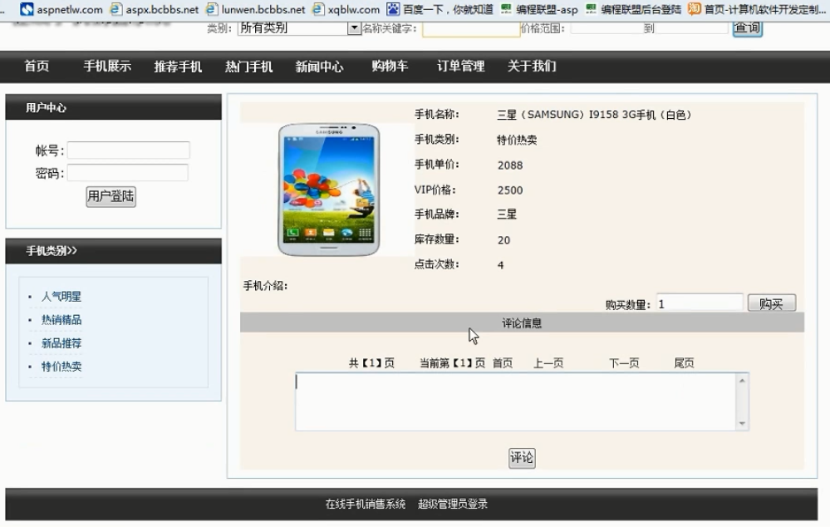
Task: Click the 查询 search button
Action: 748,27
